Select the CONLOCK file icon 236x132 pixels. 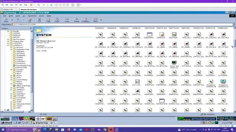pyautogui.click(x=162, y=34)
